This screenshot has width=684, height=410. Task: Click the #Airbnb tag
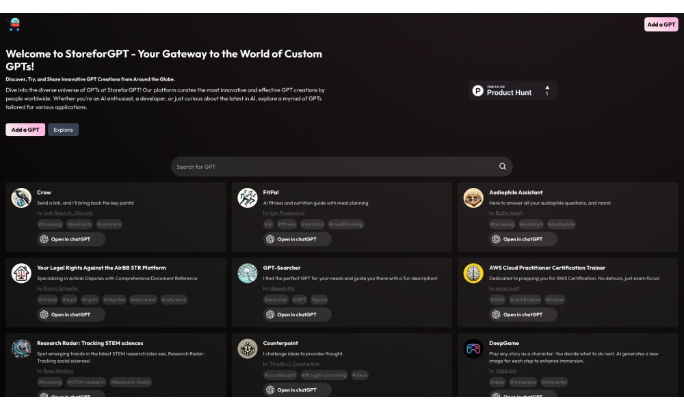click(48, 300)
